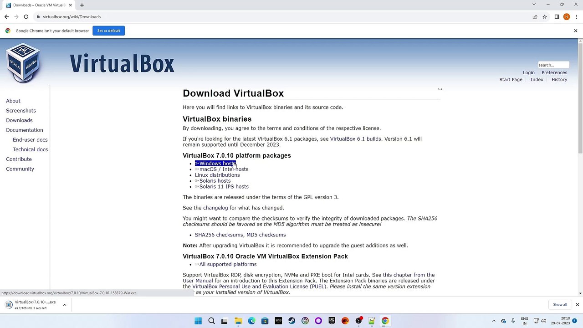Open the Windows Start menu

tap(198, 321)
